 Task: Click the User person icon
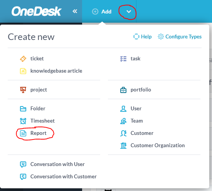coord(123,109)
